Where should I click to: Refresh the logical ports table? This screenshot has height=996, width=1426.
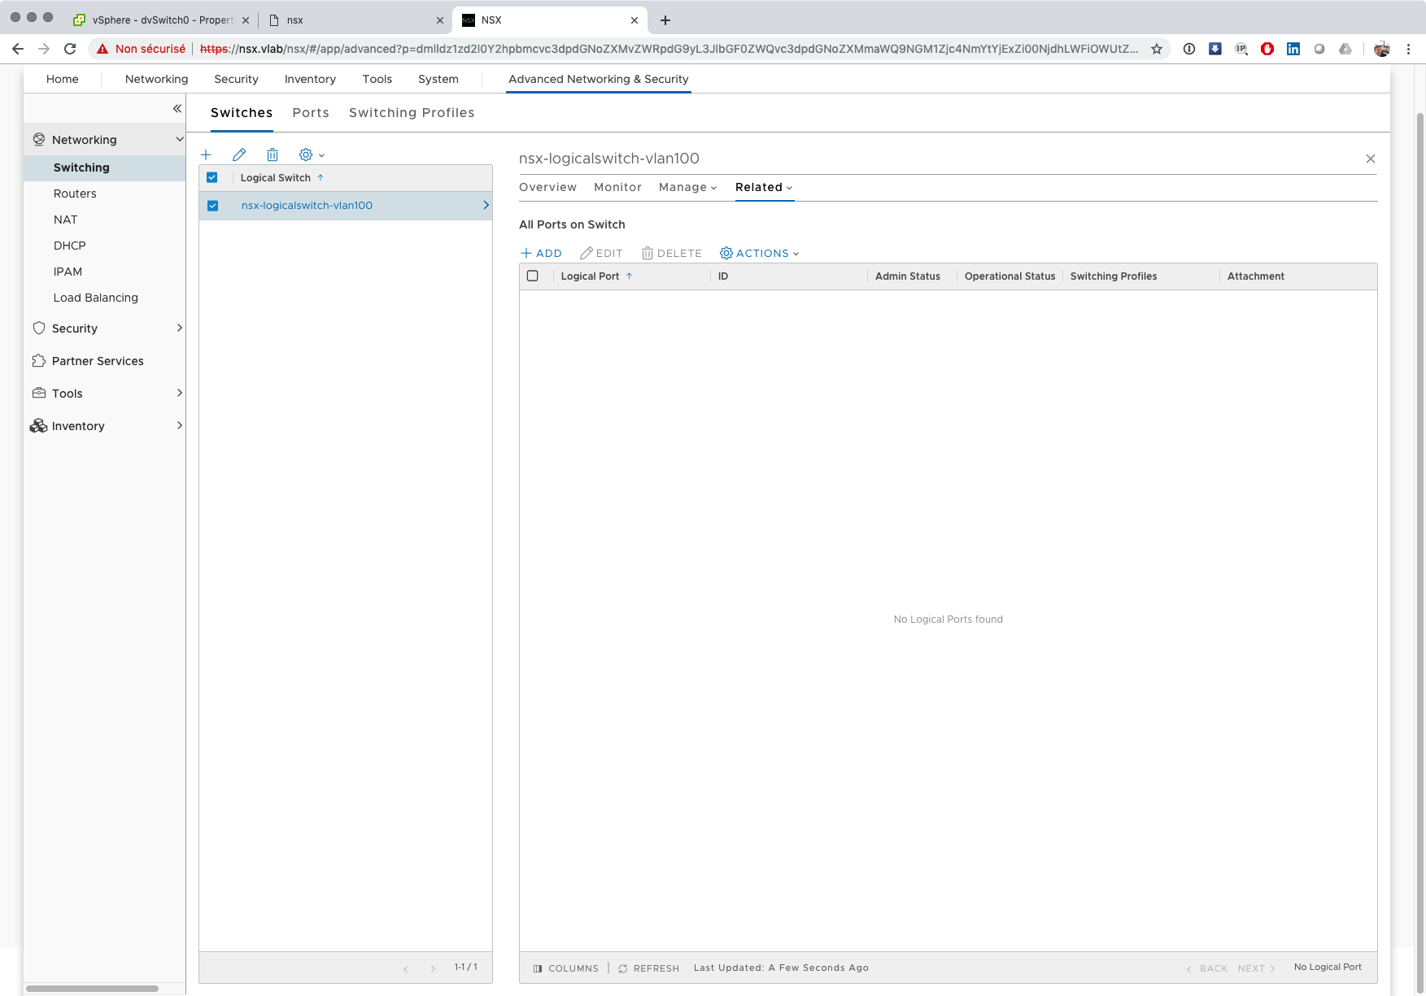pos(648,968)
